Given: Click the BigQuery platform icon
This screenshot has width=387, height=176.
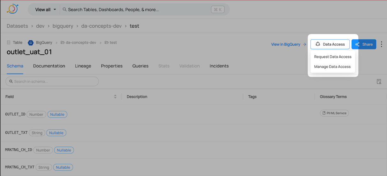Looking at the screenshot, I should 31,43.
